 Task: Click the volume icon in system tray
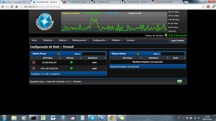tap(199, 118)
